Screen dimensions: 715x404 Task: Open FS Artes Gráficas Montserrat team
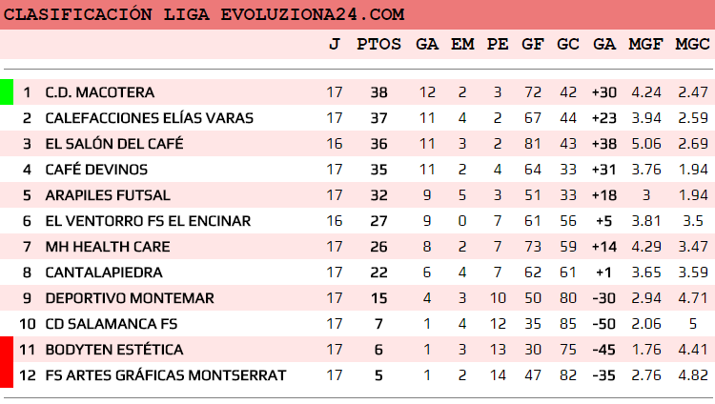click(x=165, y=375)
